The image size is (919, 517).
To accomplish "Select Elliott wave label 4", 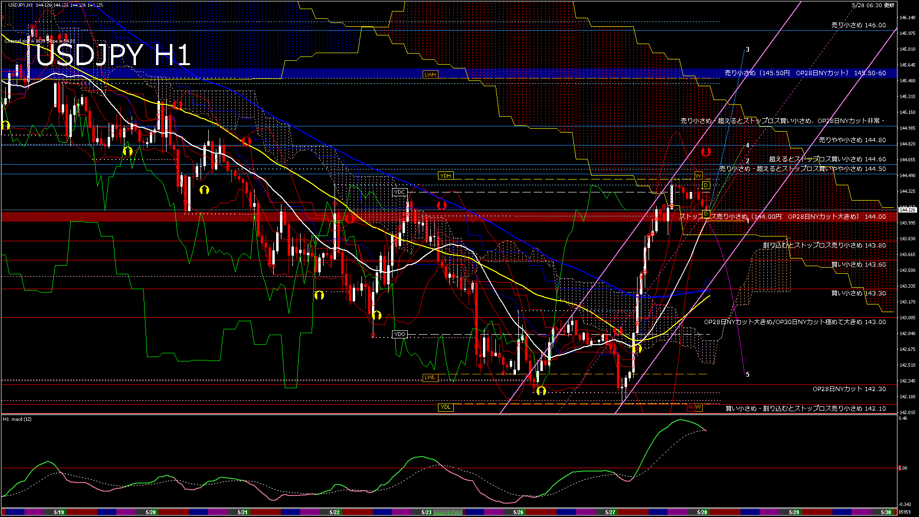I will (748, 145).
